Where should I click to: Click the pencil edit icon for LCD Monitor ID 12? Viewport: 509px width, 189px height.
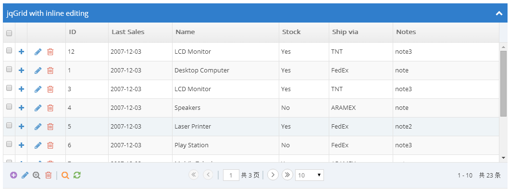click(38, 51)
